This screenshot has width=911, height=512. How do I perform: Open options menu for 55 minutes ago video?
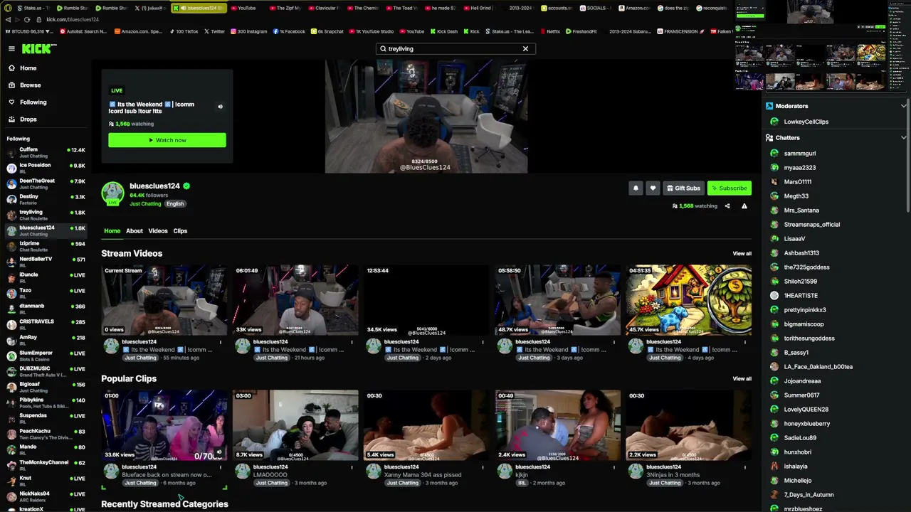pos(221,343)
